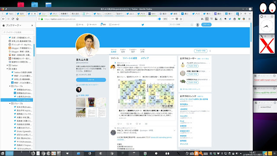Click the header ツイート compose button
This screenshot has height=156, width=277.
(206, 25)
